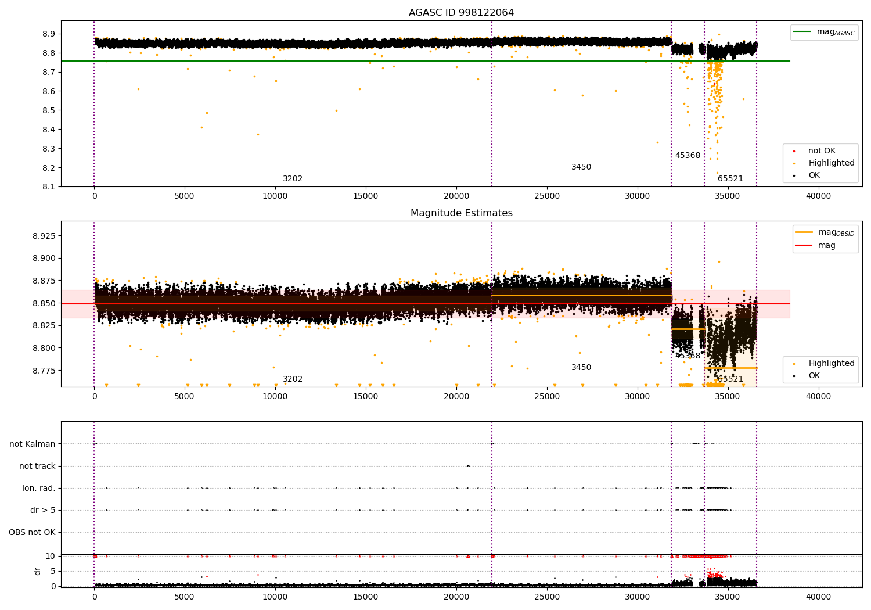Click 40000 x-tick under the top plot
Image resolution: width=871 pixels, height=610 pixels.
point(819,196)
